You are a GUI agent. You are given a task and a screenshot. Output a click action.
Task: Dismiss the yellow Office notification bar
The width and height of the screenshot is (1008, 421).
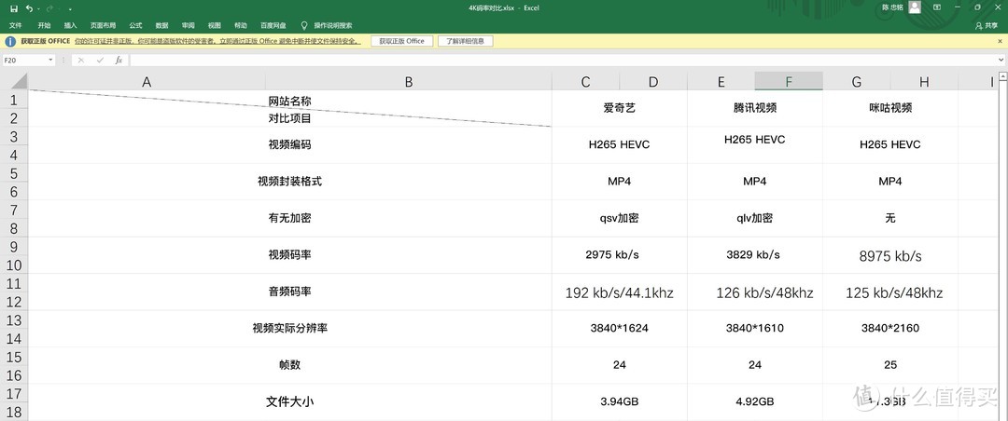tap(1000, 41)
